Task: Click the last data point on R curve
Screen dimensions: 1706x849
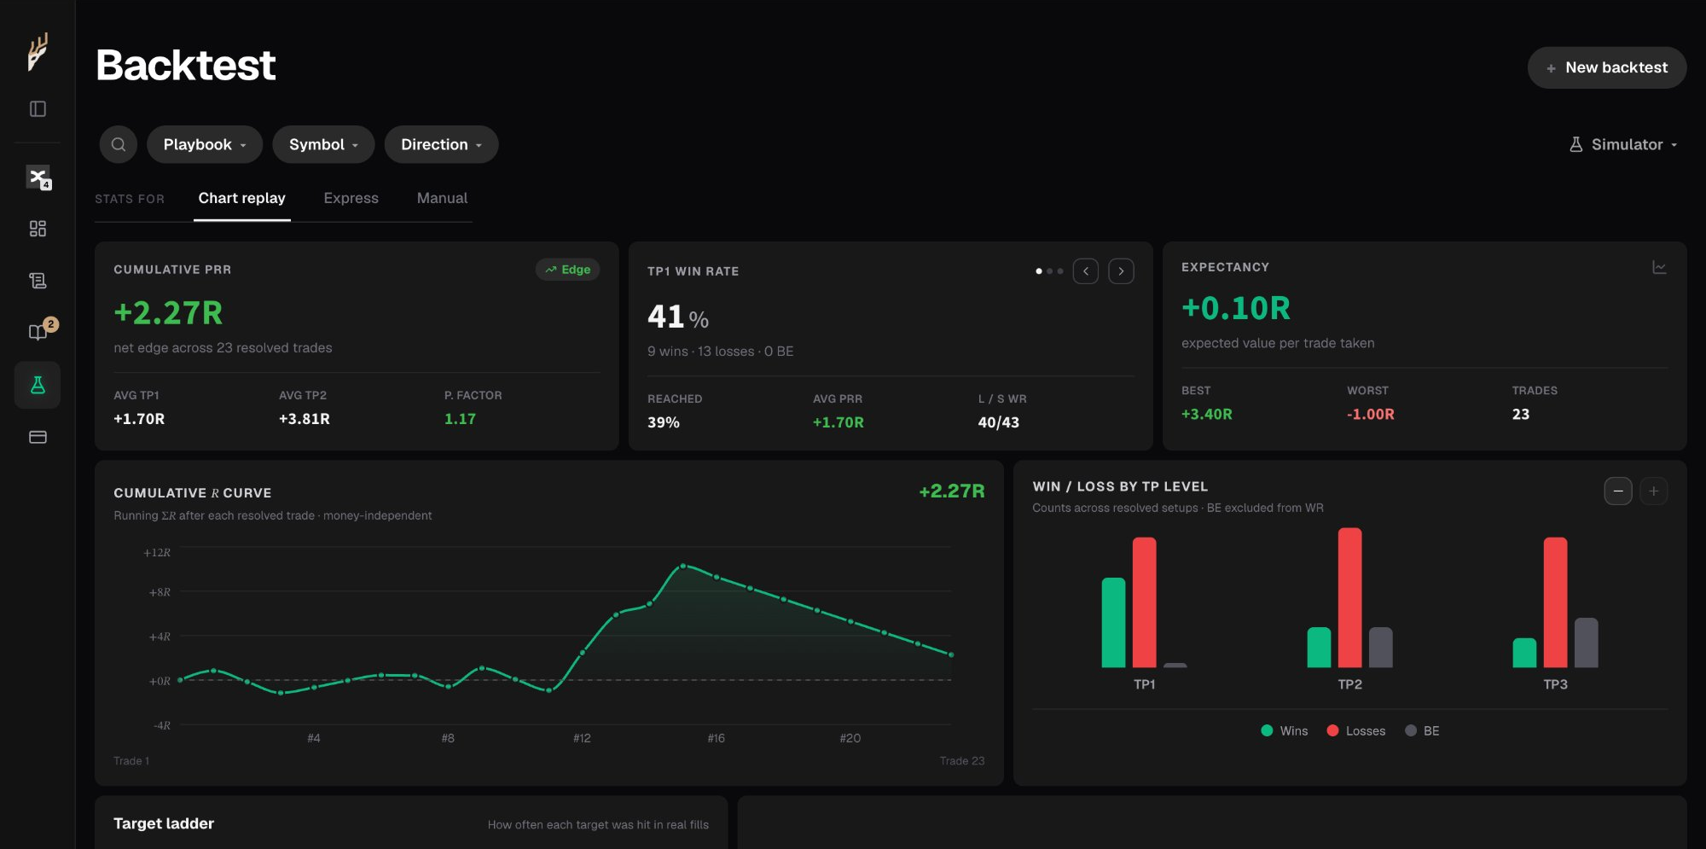Action: pyautogui.click(x=951, y=654)
